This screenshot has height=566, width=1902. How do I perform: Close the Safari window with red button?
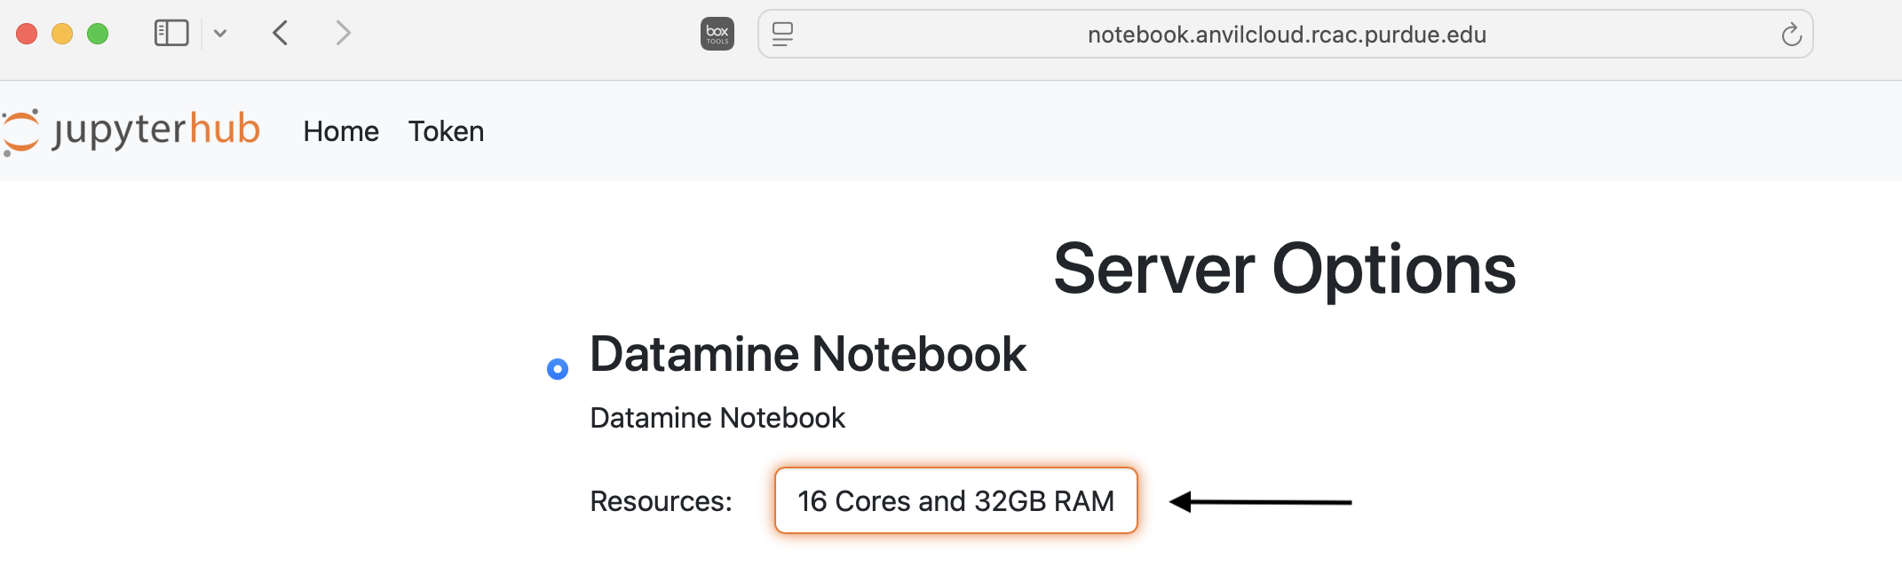pos(27,34)
